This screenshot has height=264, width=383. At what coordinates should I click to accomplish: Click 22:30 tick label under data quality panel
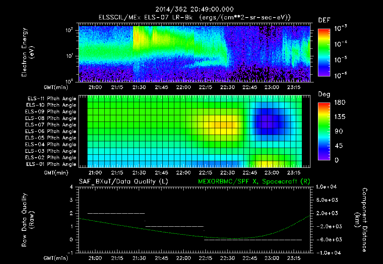point(227,258)
